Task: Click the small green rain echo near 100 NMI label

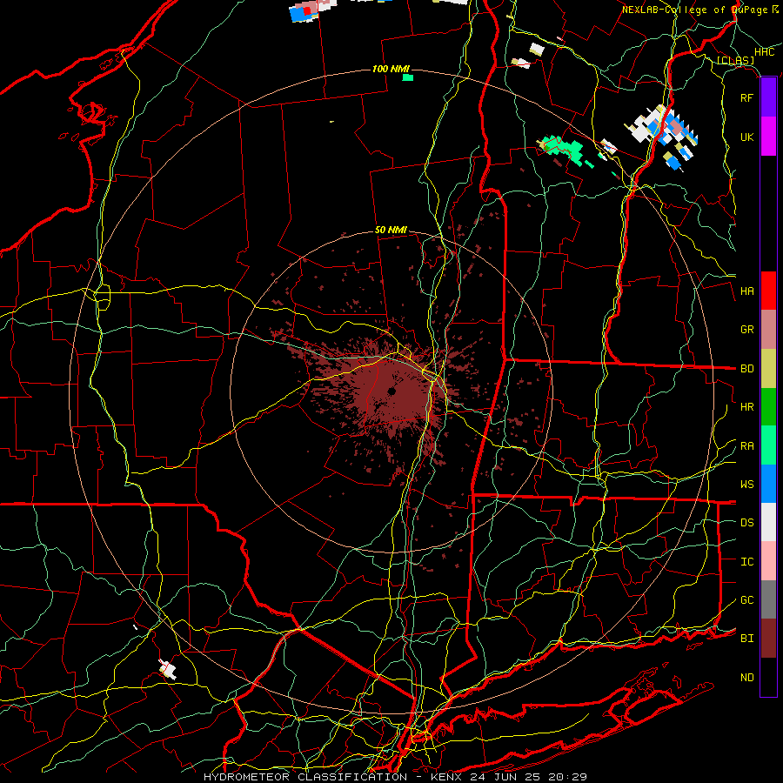Action: (x=408, y=77)
